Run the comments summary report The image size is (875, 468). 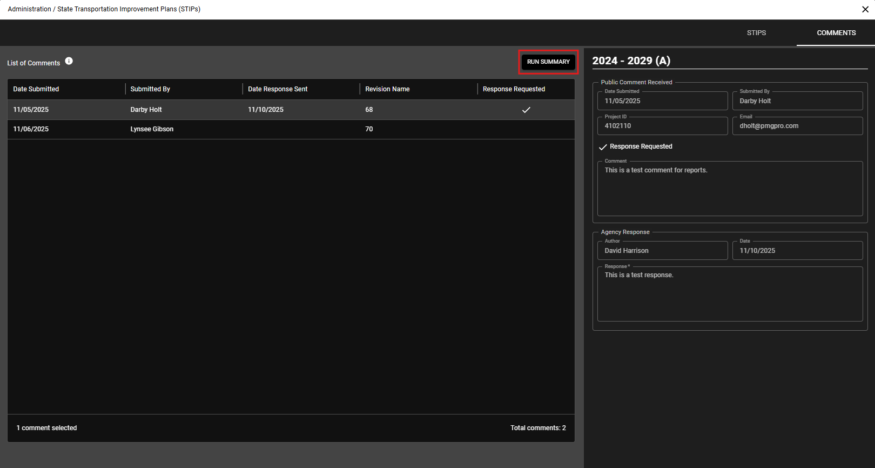(548, 62)
